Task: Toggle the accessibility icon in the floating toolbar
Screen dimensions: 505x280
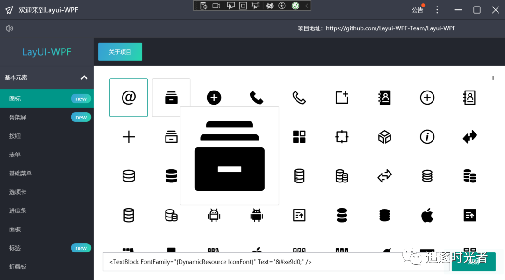Action: [281, 6]
